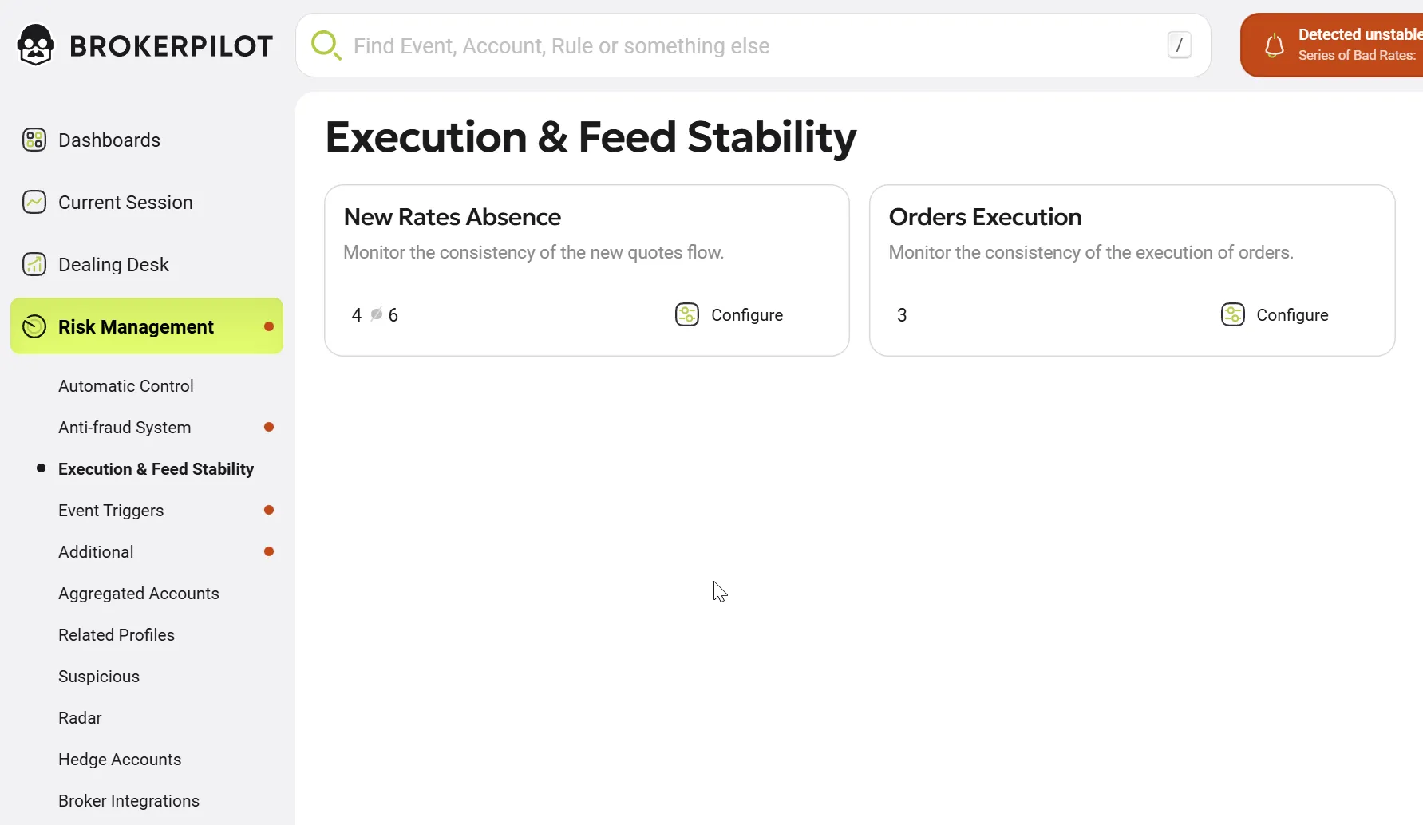
Task: Click the Current Session chart icon
Action: point(34,202)
